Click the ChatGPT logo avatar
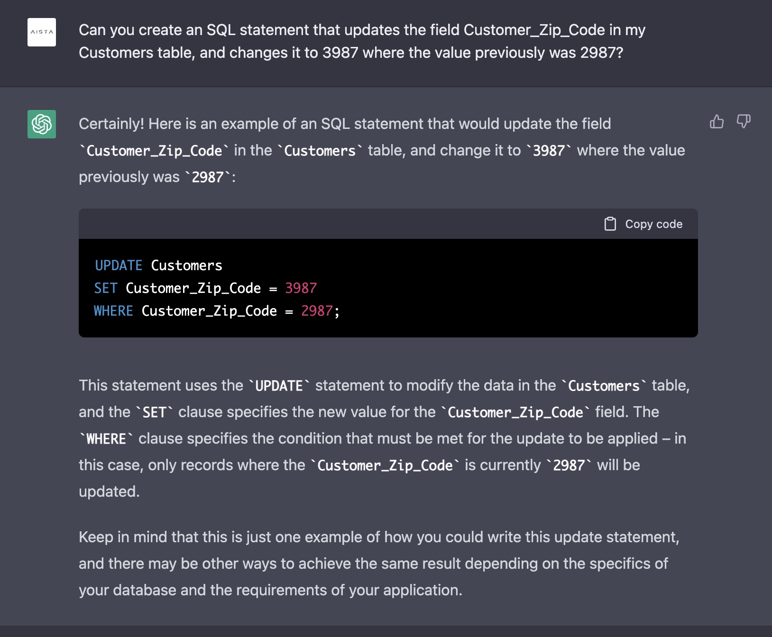This screenshot has height=637, width=772. (42, 124)
